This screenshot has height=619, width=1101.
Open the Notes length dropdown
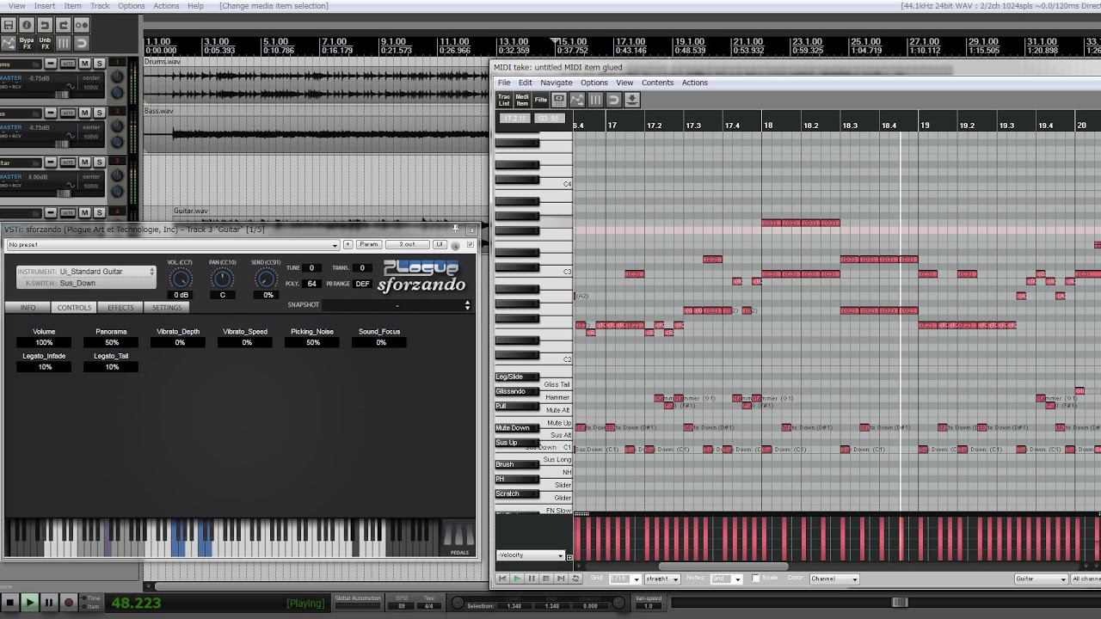726,579
